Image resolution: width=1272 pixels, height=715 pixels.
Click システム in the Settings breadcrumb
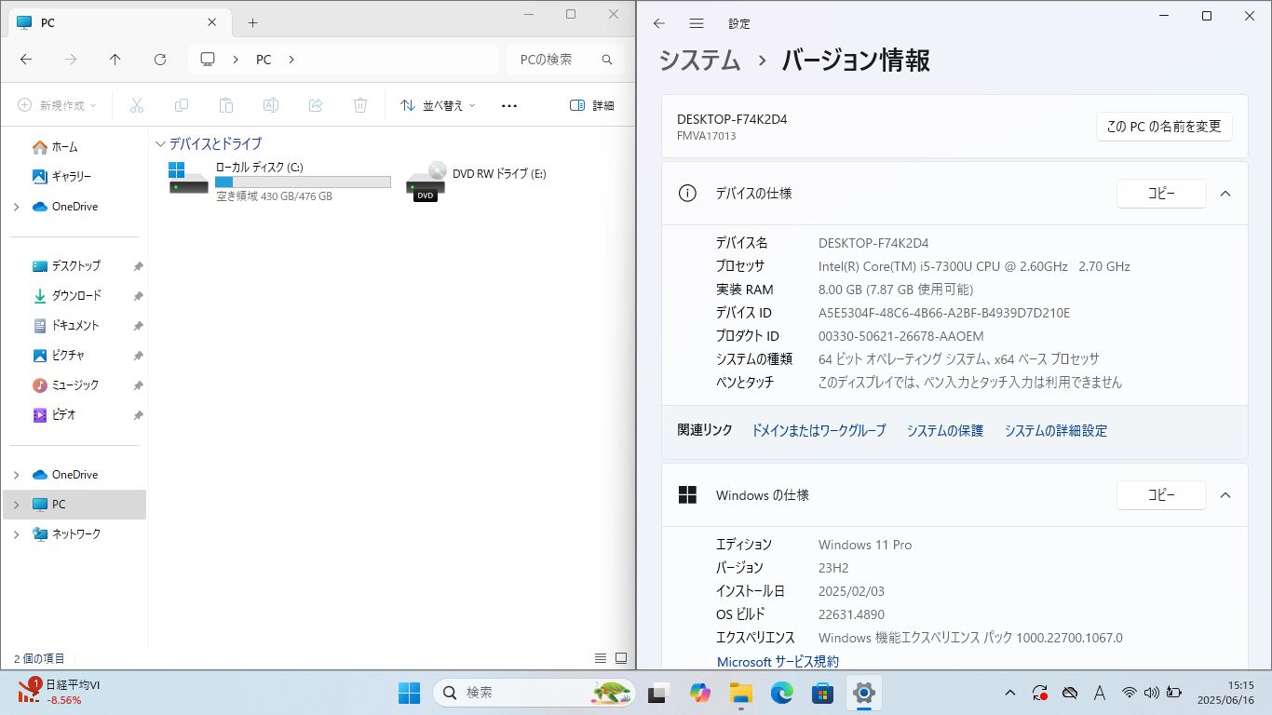click(x=699, y=61)
